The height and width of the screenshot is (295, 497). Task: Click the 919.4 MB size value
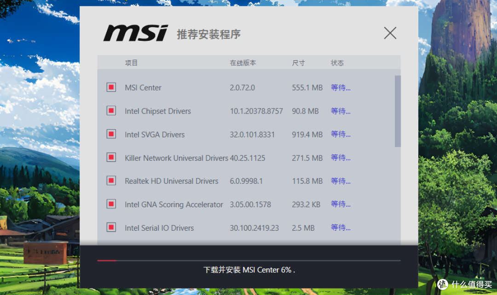click(x=307, y=135)
